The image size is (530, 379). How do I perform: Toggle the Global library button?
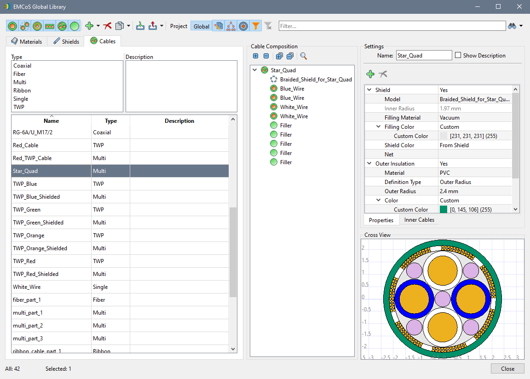click(x=202, y=26)
